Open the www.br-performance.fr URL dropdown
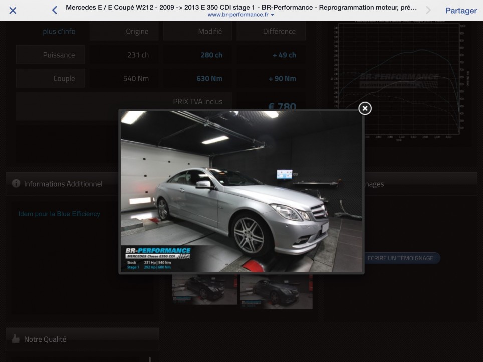Viewport: 483px width, 362px height. [x=241, y=15]
